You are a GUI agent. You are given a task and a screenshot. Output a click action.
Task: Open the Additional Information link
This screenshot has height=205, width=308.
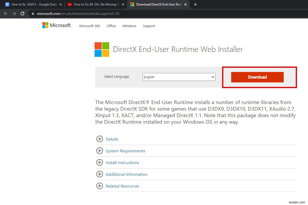[126, 174]
